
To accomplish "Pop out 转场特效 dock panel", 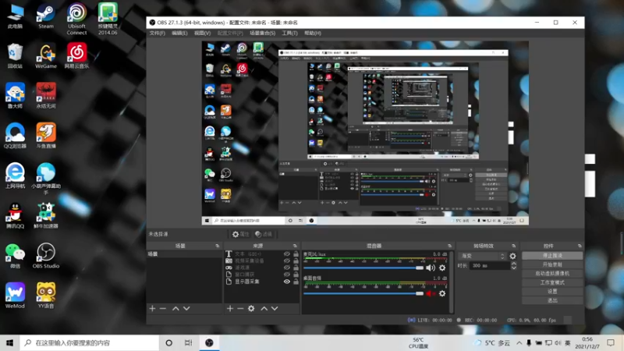I will (514, 246).
